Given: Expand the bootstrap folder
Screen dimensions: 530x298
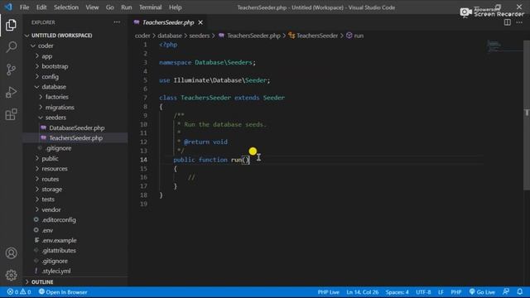Looking at the screenshot, I should [x=75, y=66].
